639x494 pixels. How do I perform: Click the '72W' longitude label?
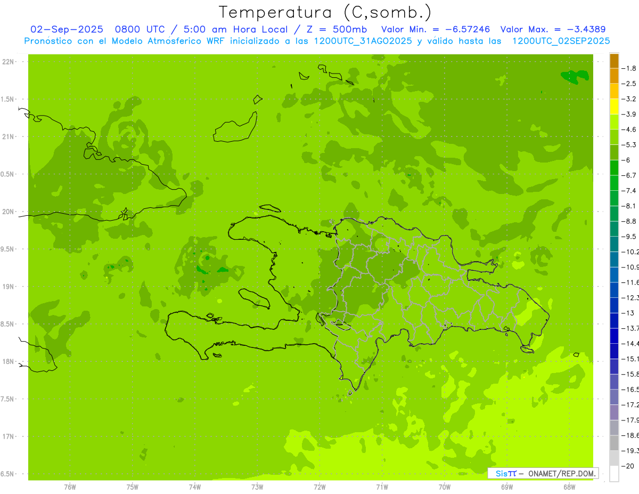[x=320, y=487]
